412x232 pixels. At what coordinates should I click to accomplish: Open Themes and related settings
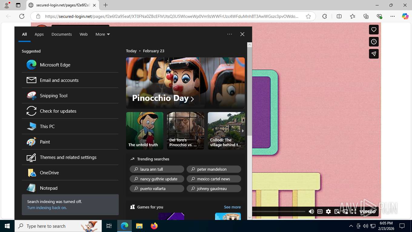coord(70,157)
